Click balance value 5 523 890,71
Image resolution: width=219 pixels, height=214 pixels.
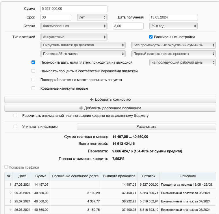click(x=149, y=193)
